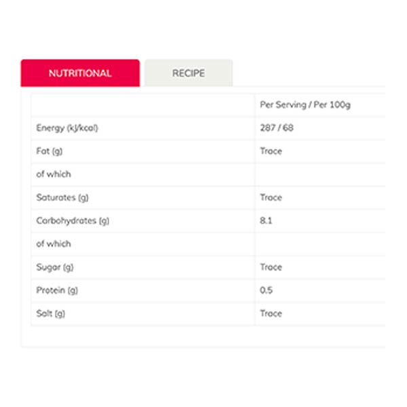Click the 287 / 68 energy value
Image resolution: width=407 pixels, height=407 pixels.
[276, 128]
